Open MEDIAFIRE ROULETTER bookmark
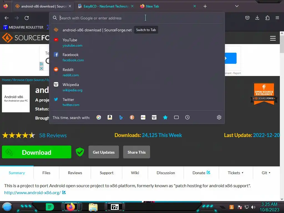This screenshot has width=284, height=213. pyautogui.click(x=24, y=27)
